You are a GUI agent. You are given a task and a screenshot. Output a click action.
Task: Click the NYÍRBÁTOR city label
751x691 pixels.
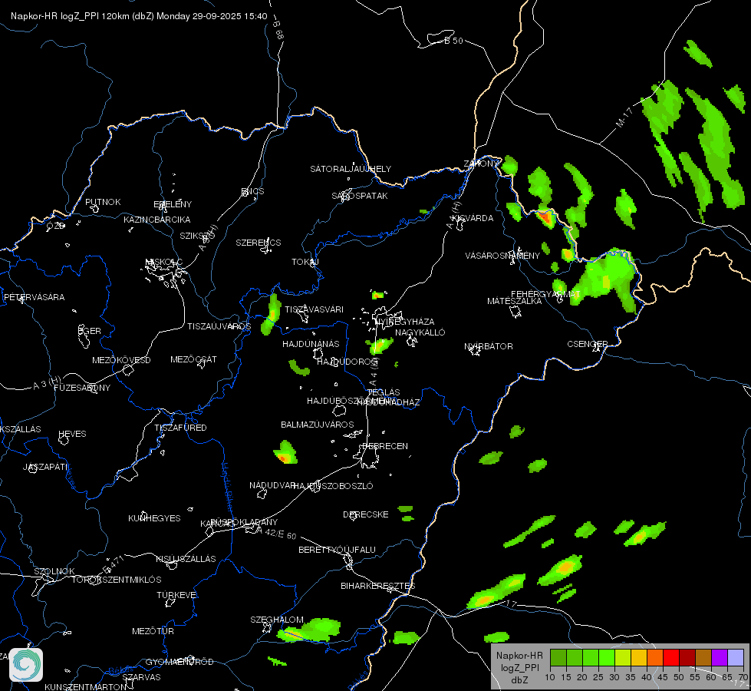click(x=489, y=346)
